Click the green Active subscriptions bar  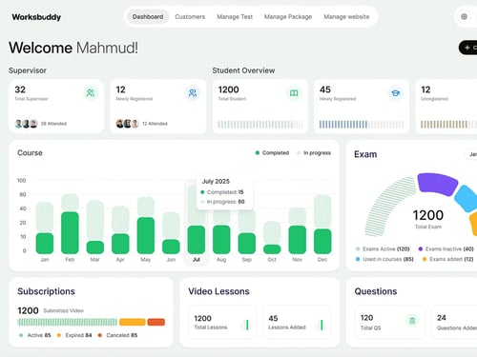coord(67,322)
